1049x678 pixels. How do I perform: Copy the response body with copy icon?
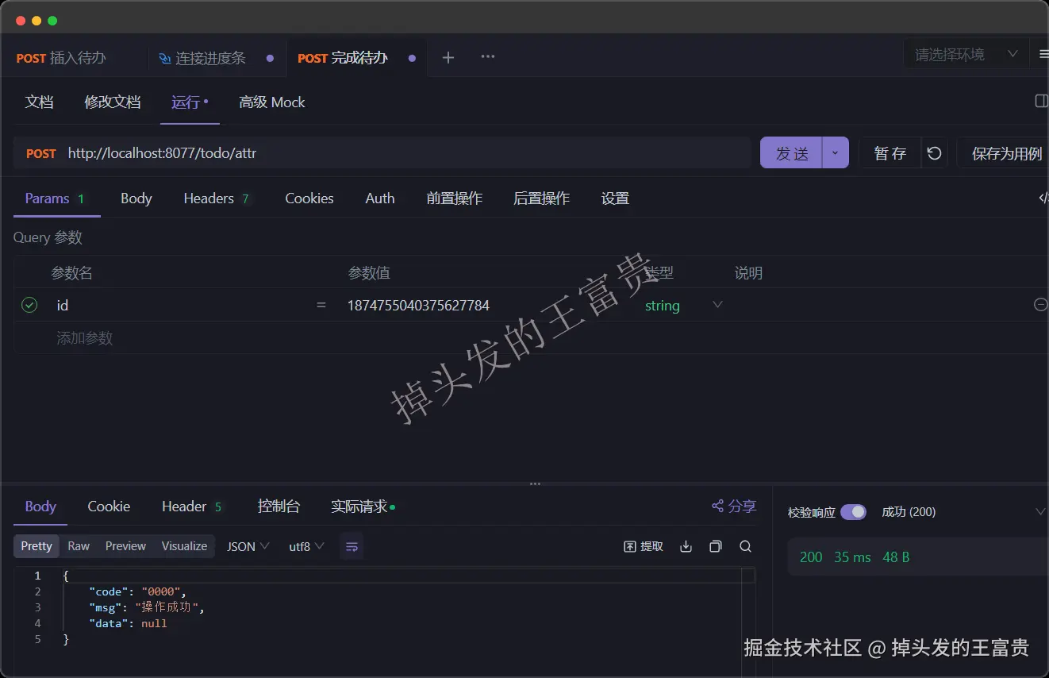(x=716, y=546)
